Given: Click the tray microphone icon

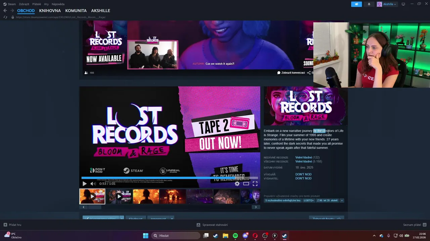Looking at the screenshot, I should tap(388, 236).
